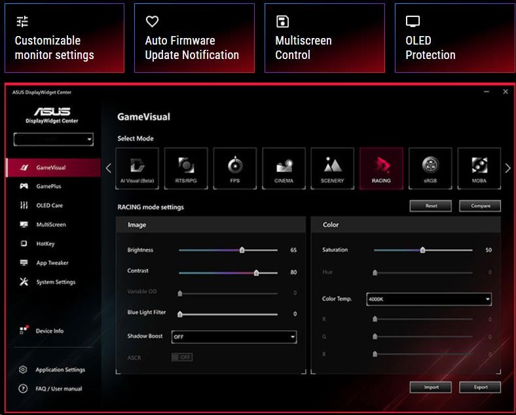516x415 pixels.
Task: Choose the sRGB mode tile
Action: point(430,168)
